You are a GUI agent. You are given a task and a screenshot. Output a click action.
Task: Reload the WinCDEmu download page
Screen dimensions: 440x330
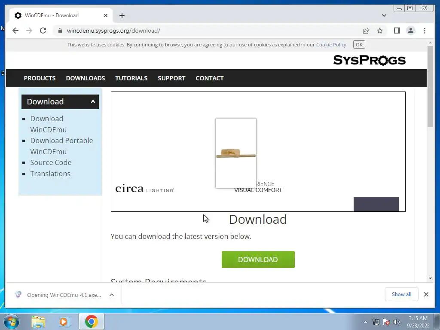pos(43,31)
